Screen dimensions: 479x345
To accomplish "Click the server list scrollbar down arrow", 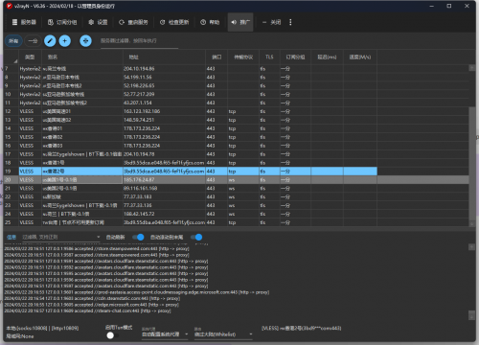I will pyautogui.click(x=471, y=223).
